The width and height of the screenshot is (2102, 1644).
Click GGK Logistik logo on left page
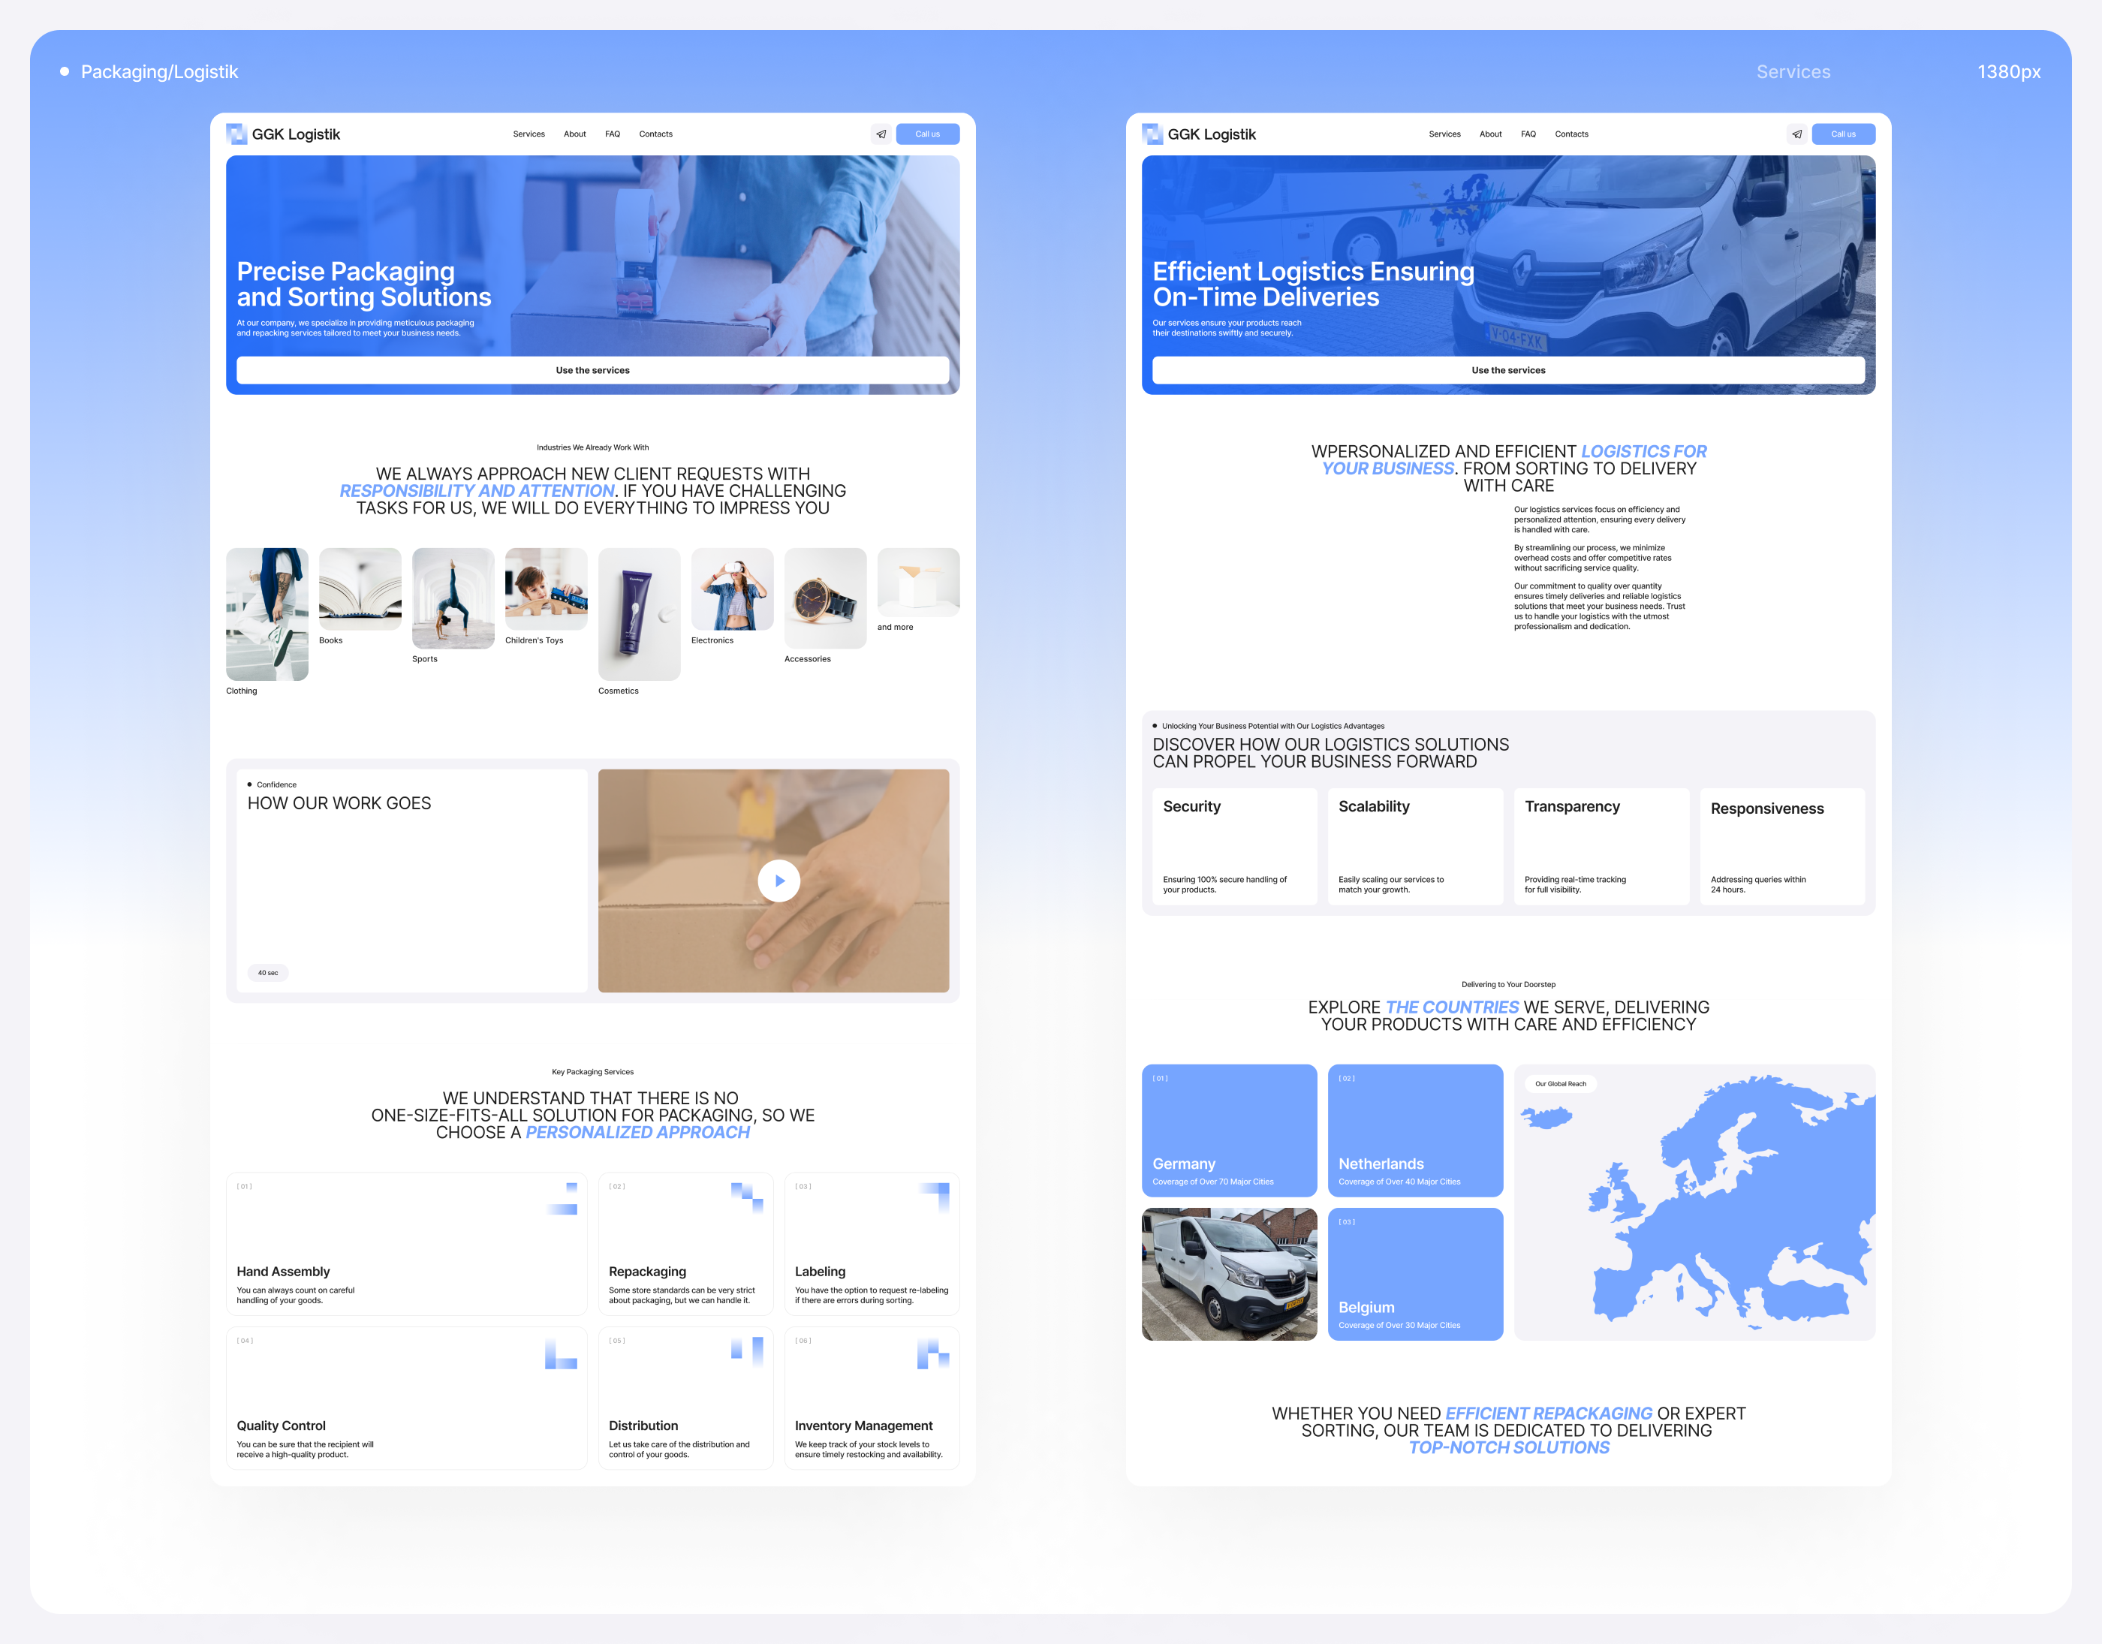click(x=283, y=134)
